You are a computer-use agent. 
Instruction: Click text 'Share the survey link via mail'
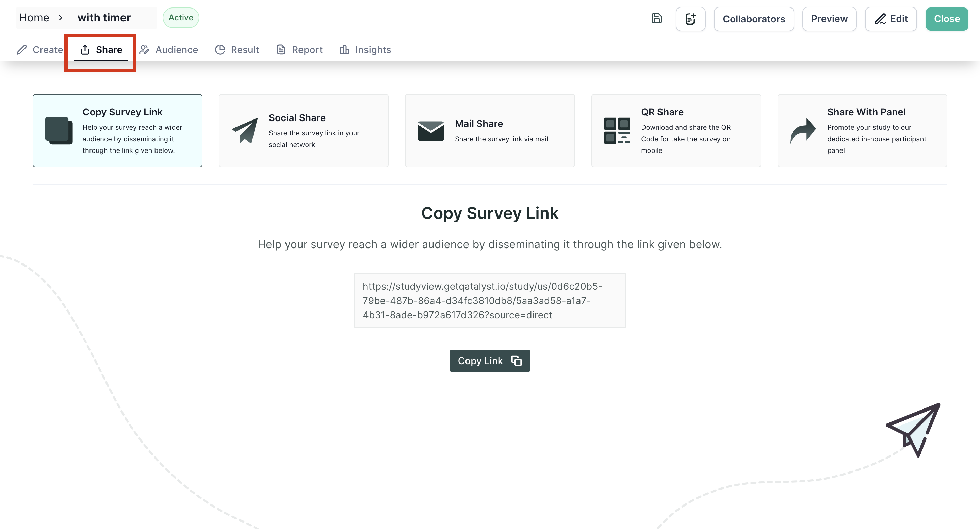[x=501, y=139]
